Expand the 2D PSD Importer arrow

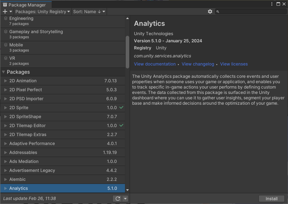(5, 99)
